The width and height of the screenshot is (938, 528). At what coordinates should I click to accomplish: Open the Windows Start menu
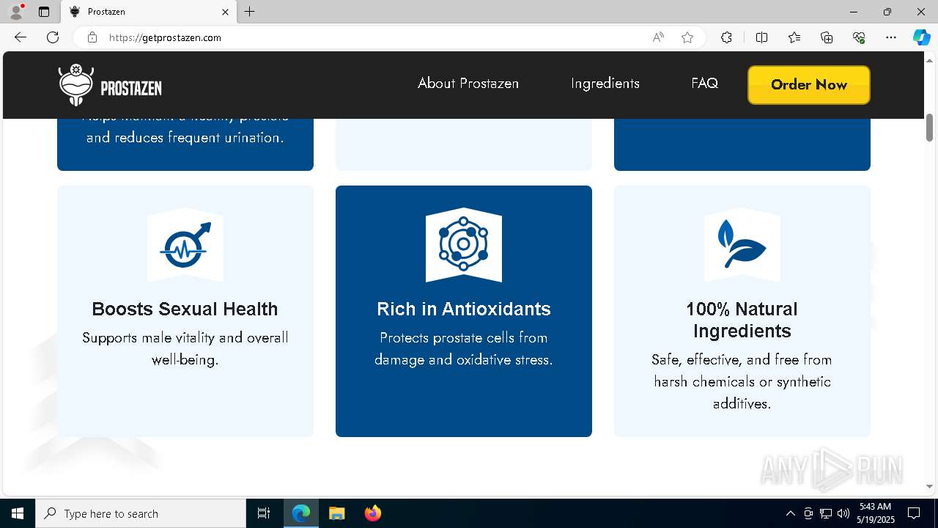(x=18, y=513)
